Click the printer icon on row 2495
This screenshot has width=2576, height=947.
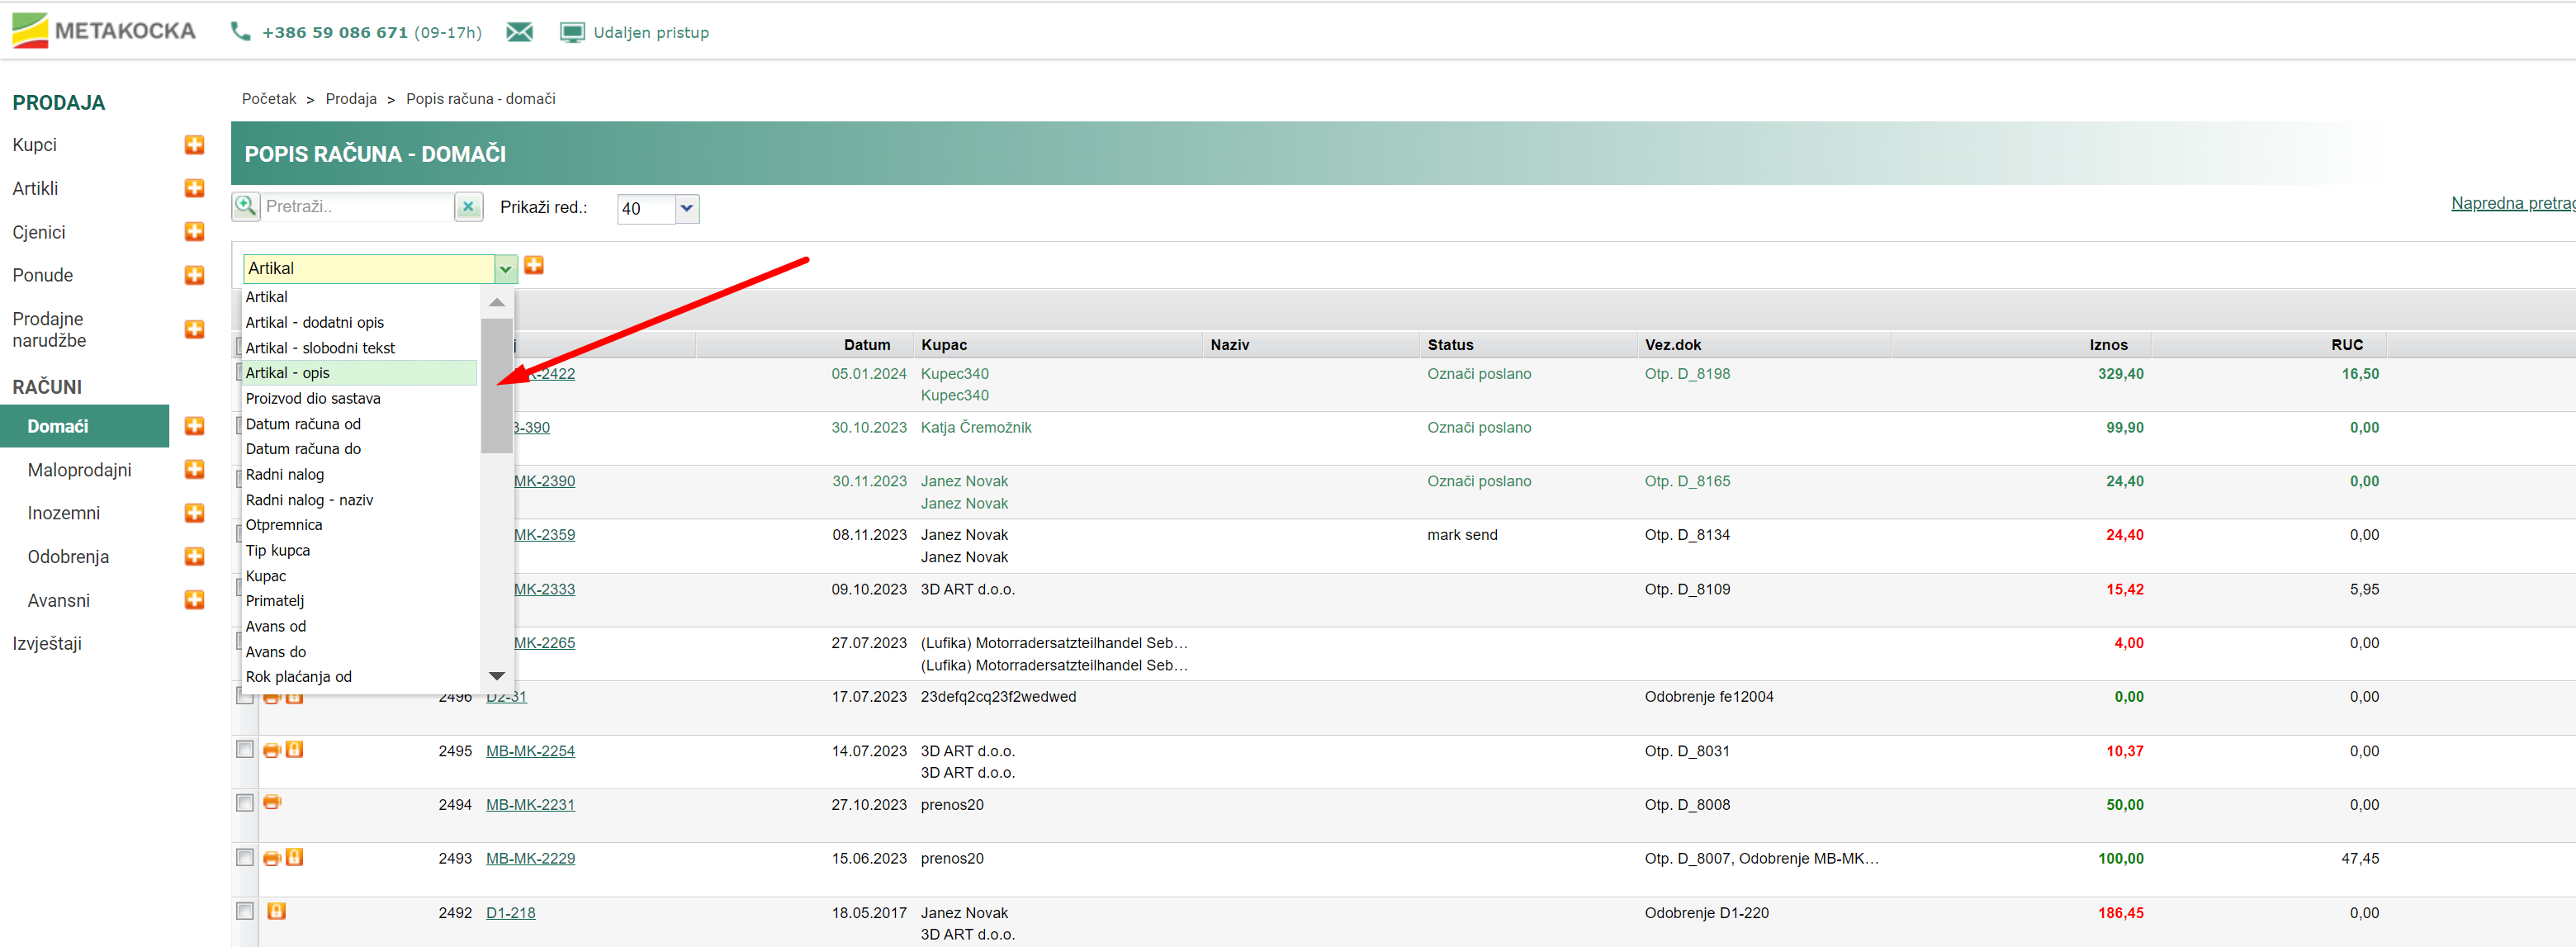pos(271,750)
